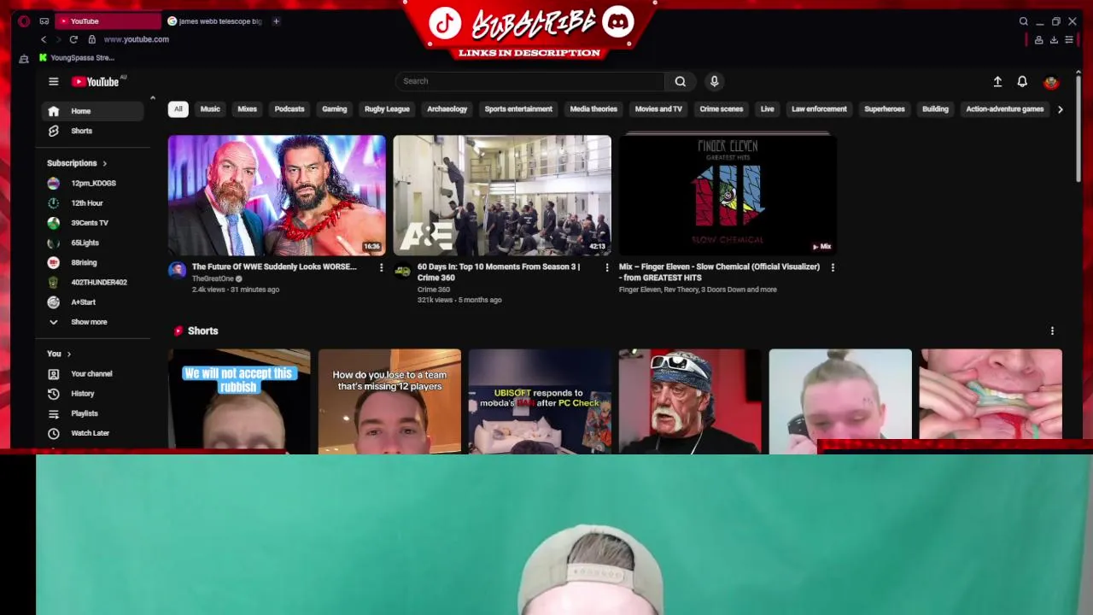Open 12pm_KDOGS subscription channel
The width and height of the screenshot is (1093, 615).
pos(92,183)
